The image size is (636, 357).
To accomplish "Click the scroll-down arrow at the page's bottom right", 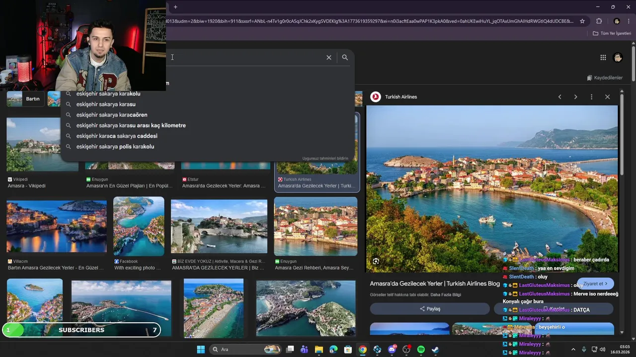I will 633,338.
